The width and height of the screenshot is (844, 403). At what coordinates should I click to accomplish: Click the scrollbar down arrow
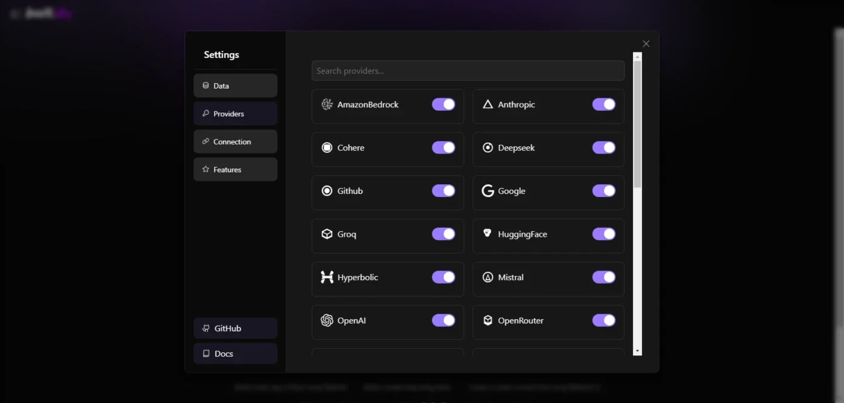pyautogui.click(x=637, y=351)
